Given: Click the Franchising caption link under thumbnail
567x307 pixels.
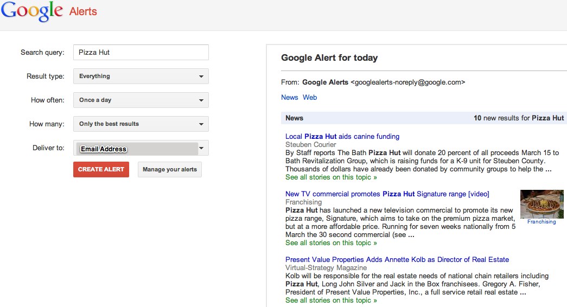Looking at the screenshot, I should click(541, 222).
